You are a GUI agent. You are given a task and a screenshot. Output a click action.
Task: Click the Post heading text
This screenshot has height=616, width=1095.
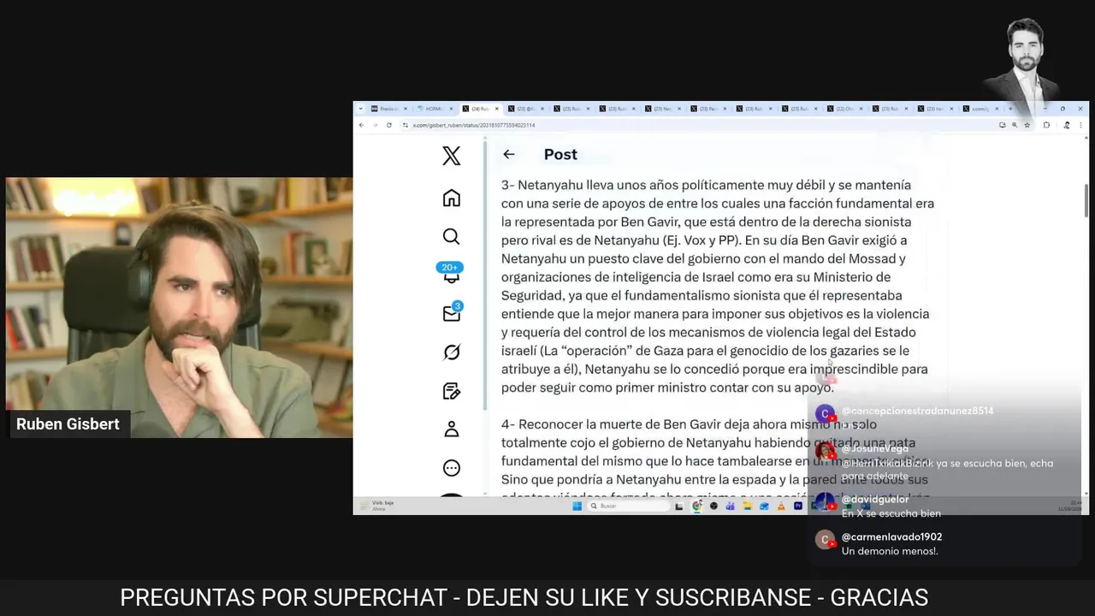pyautogui.click(x=560, y=154)
